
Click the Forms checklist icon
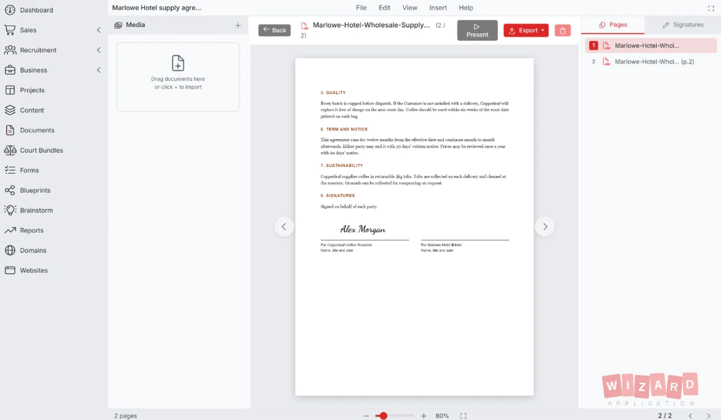coord(10,170)
